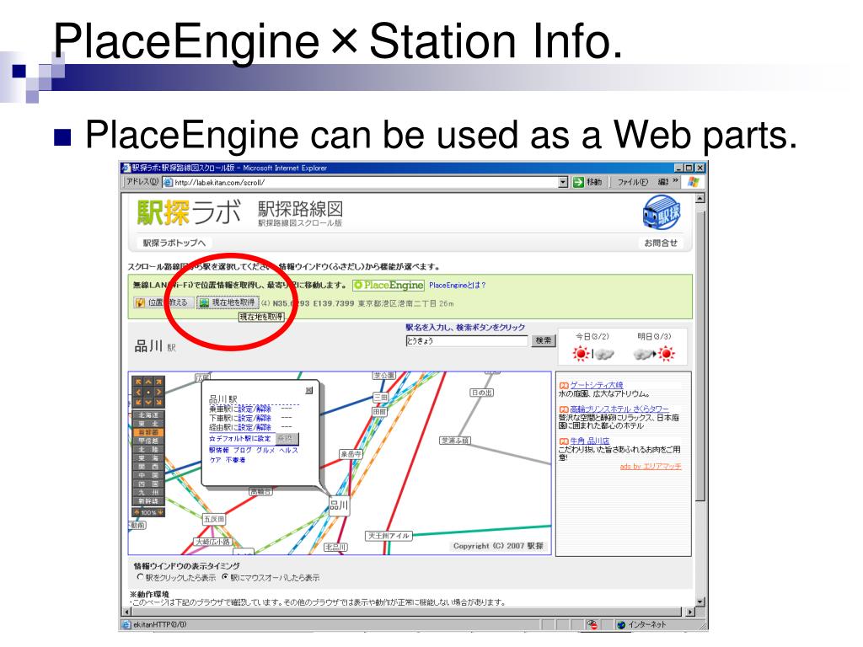This screenshot has height=647, width=863.
Task: Pan the route map up-left with the northwest arrow
Action: [x=138, y=382]
